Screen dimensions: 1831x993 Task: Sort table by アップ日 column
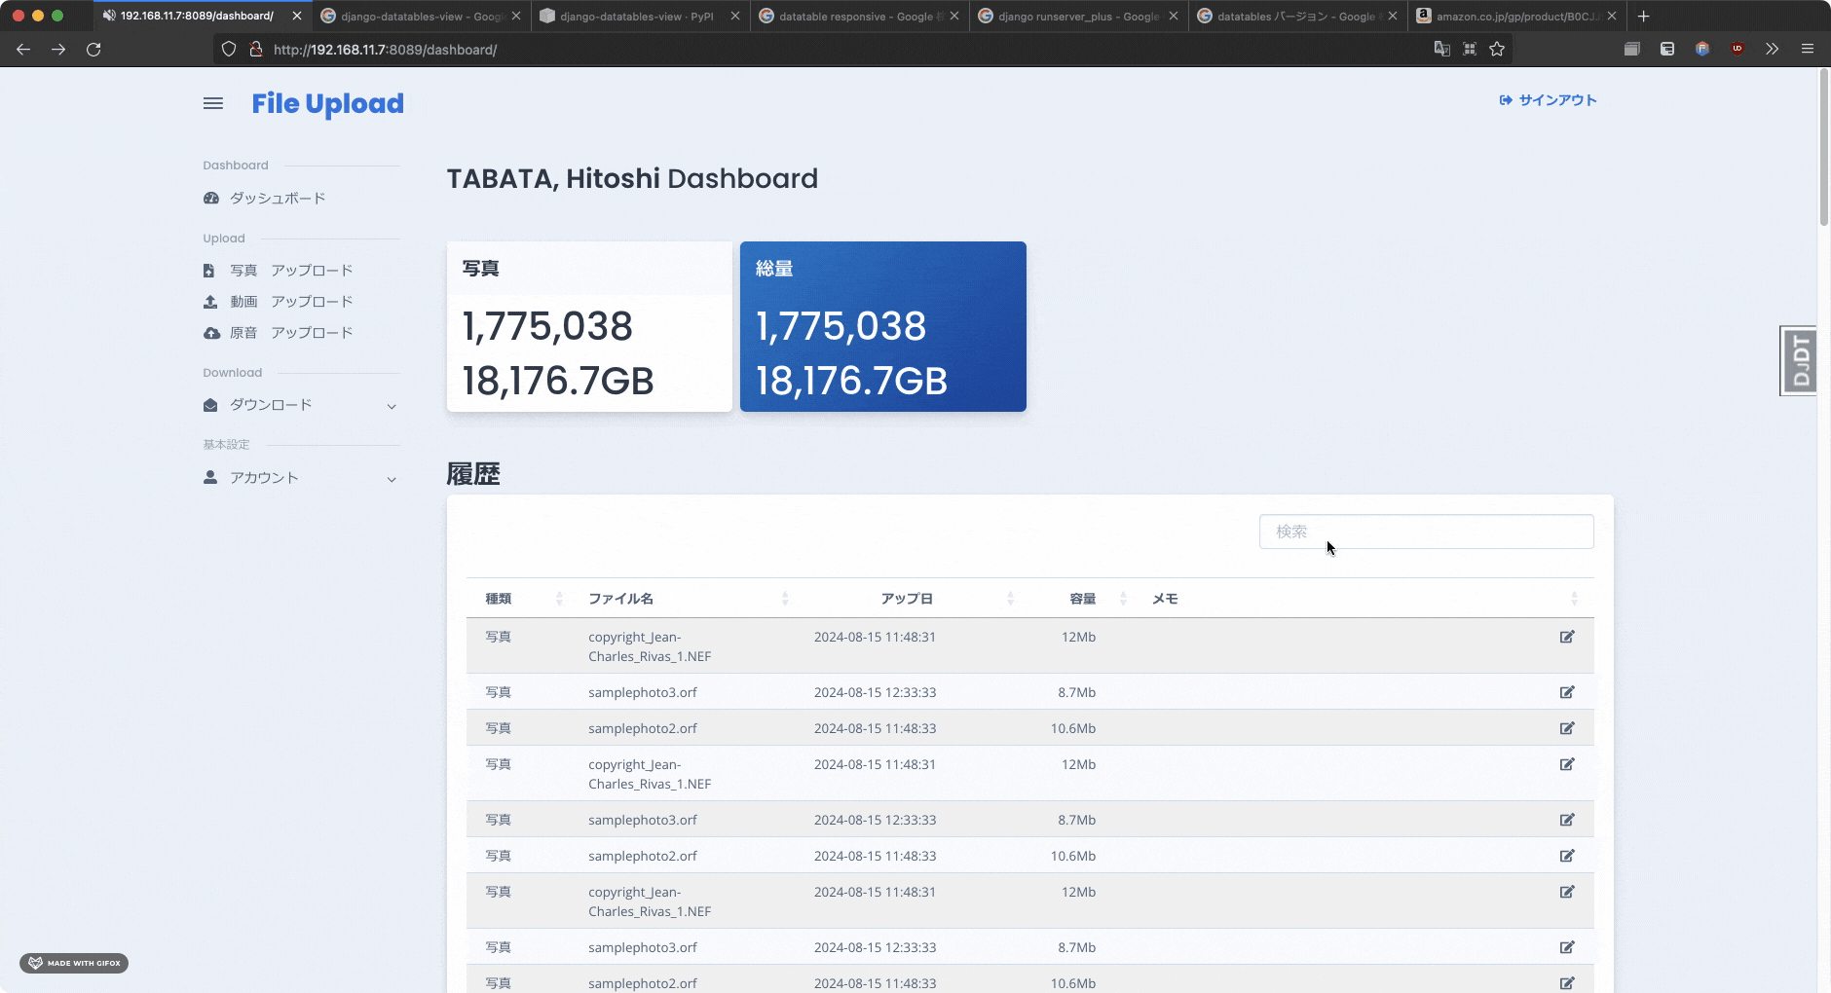coord(907,599)
